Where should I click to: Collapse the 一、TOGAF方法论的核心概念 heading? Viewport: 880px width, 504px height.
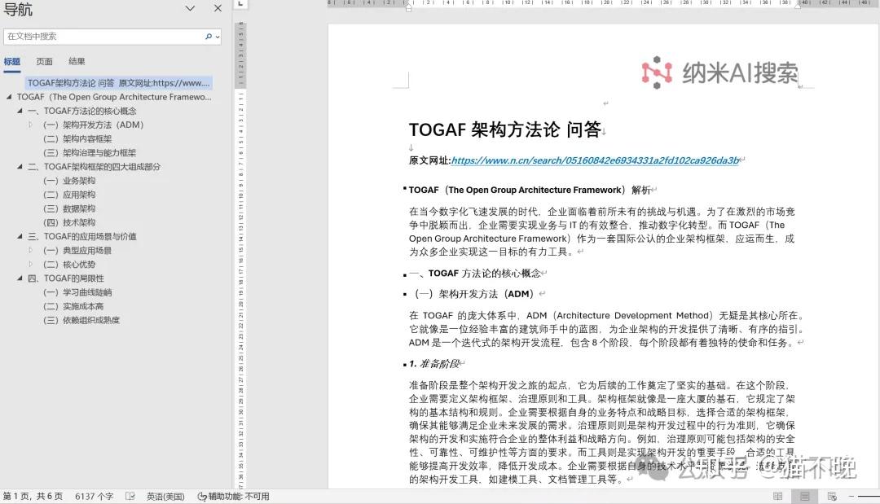pyautogui.click(x=20, y=111)
